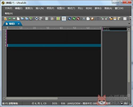Open the 搜索(S) menu
Viewport: 133px width, 107px height.
coord(29,8)
